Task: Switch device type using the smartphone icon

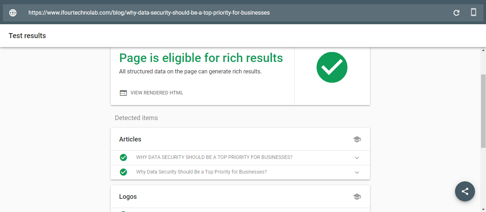Action: (474, 12)
